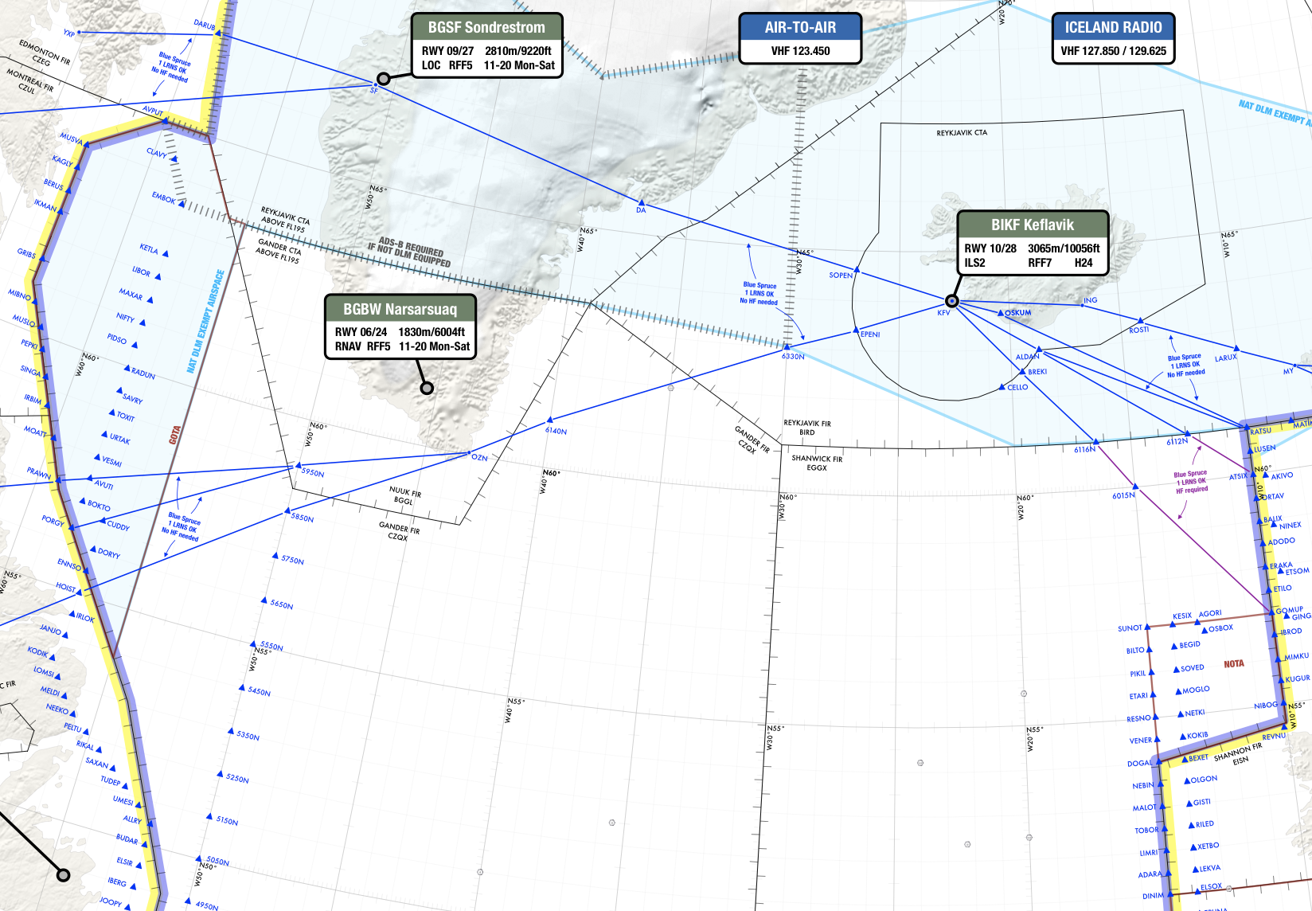Image resolution: width=1312 pixels, height=911 pixels.
Task: Click the BGSF Sondrestrom airport marker
Action: click(x=383, y=79)
